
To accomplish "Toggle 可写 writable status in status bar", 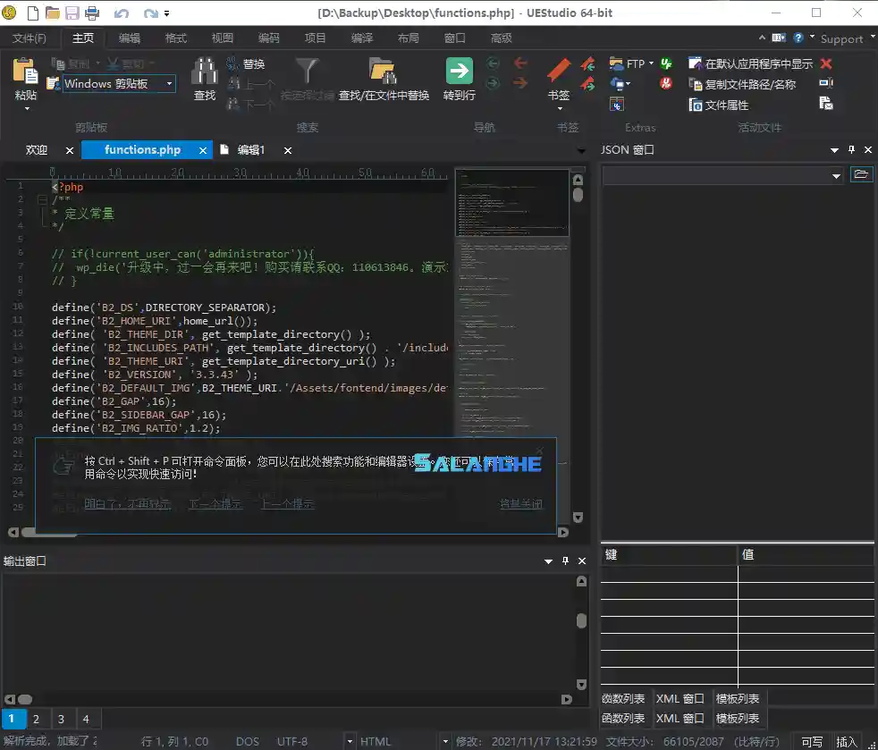I will (812, 741).
